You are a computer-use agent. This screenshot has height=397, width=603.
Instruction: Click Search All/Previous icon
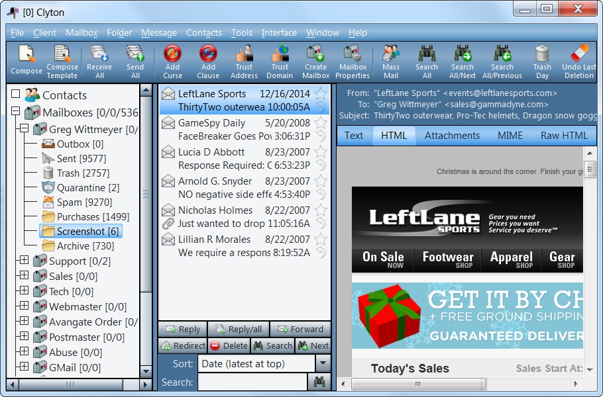(502, 54)
